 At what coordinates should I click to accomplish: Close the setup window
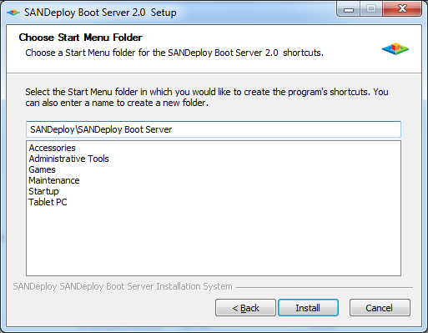pyautogui.click(x=402, y=9)
